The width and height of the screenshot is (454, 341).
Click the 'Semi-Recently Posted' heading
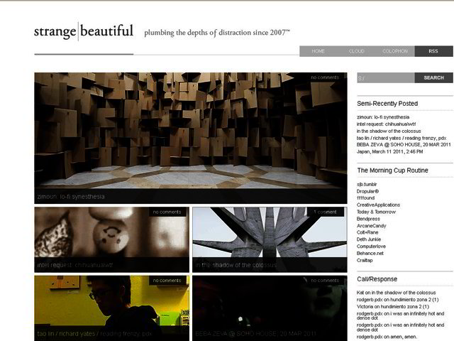[x=387, y=104]
